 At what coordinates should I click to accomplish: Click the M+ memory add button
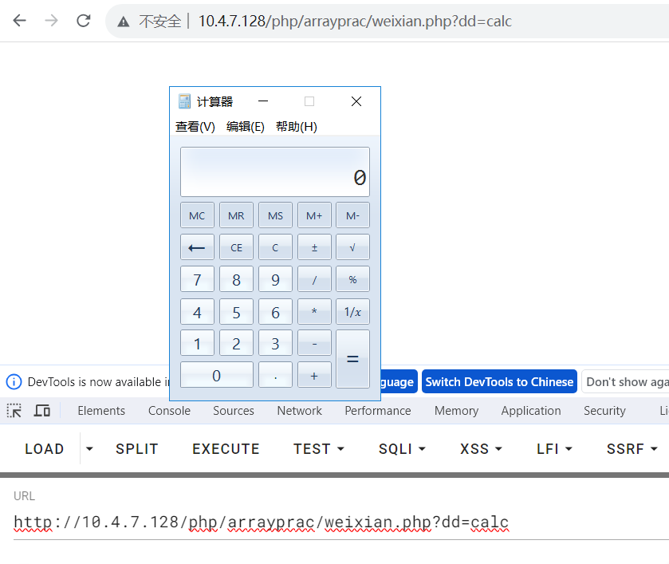point(314,215)
